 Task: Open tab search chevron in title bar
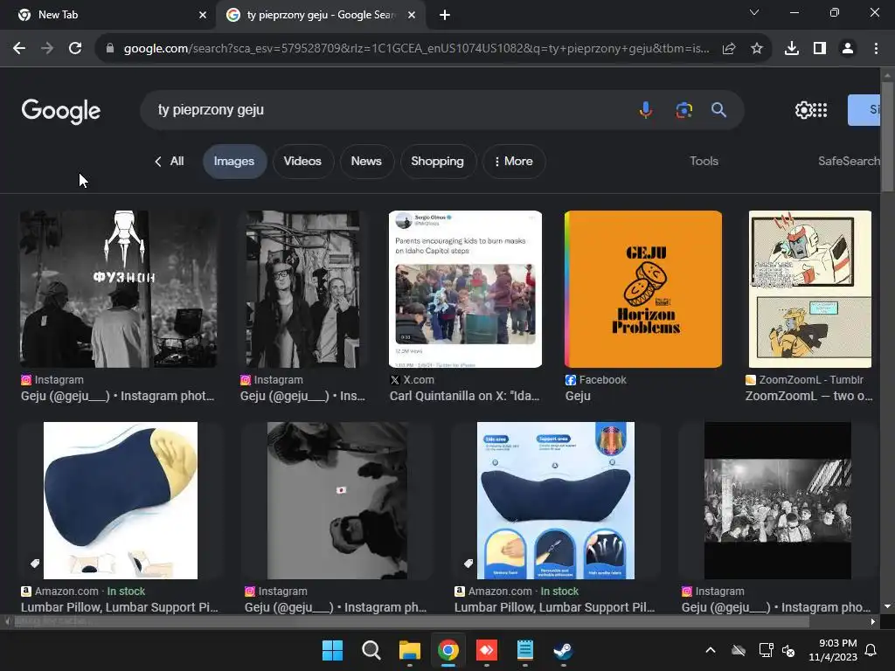[754, 12]
